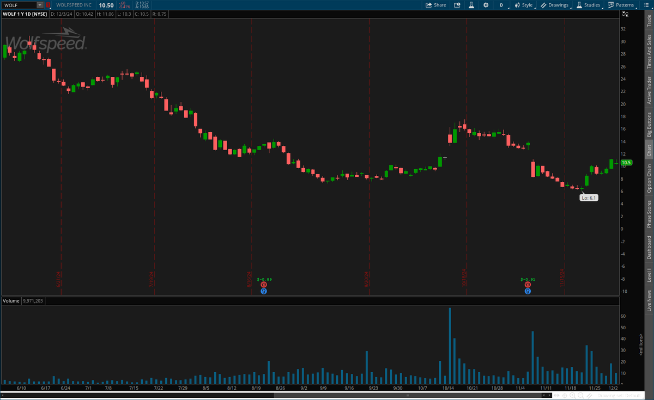
Task: Click the 11/15/24 expiration date marker
Action: click(x=561, y=278)
